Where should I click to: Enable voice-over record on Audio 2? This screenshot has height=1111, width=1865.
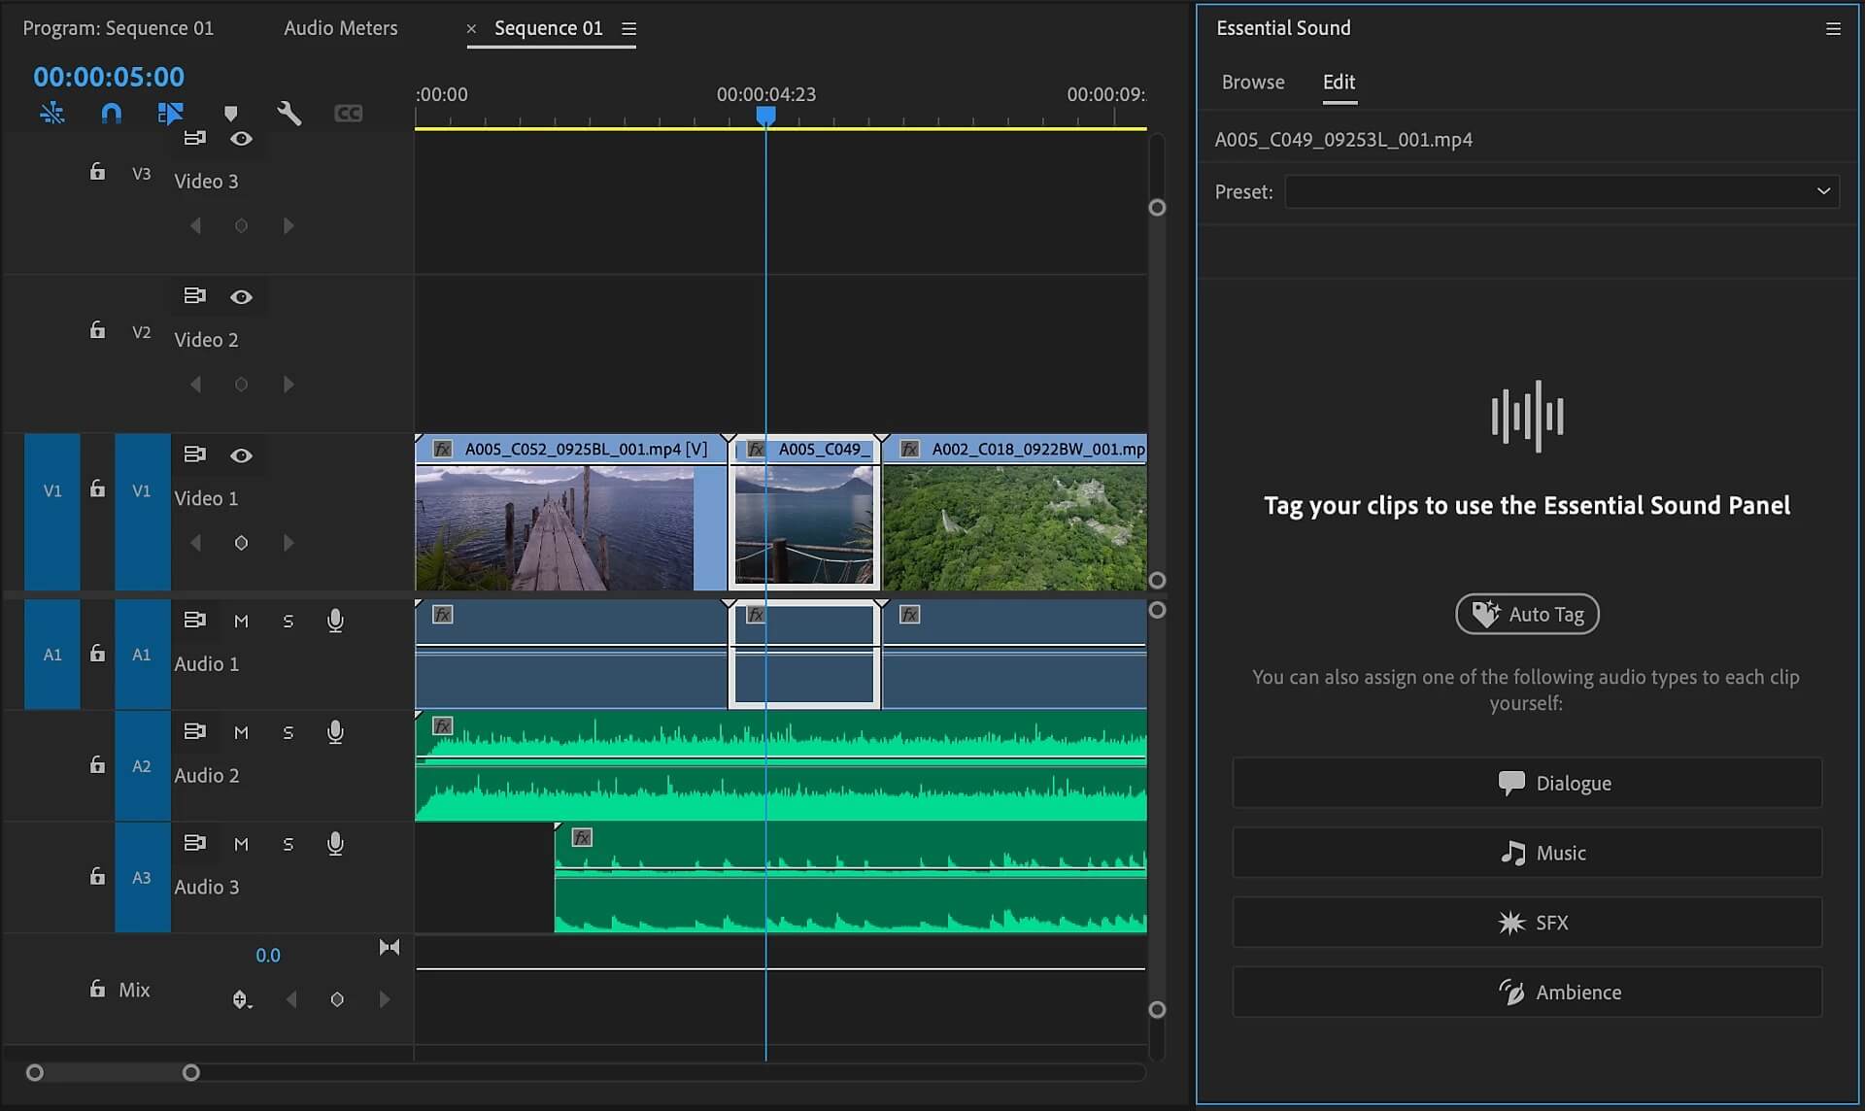pos(335,731)
